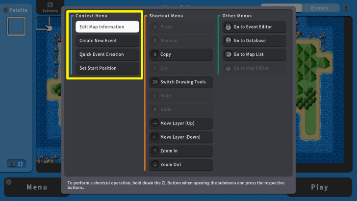Click the down arrow icon of Zoom Out
This screenshot has width=357, height=201.
[155, 165]
